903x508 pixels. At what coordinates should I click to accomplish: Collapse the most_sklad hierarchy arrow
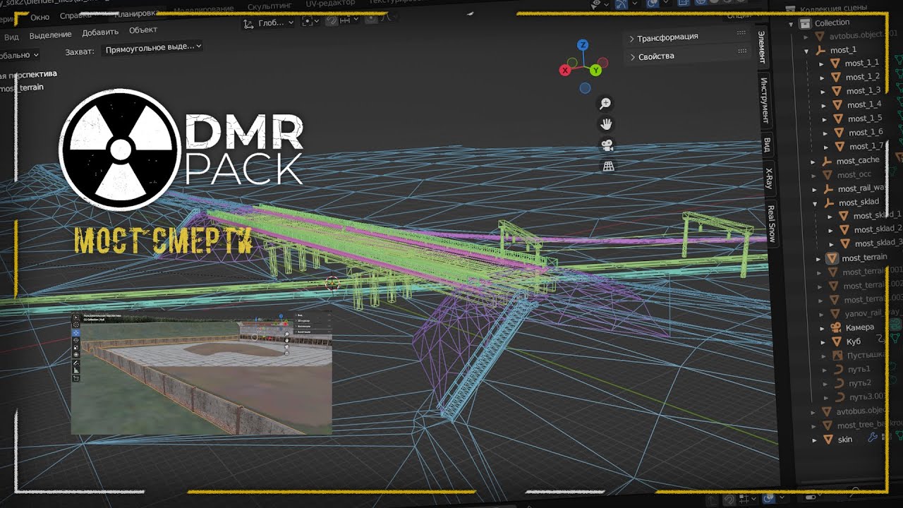(x=815, y=203)
